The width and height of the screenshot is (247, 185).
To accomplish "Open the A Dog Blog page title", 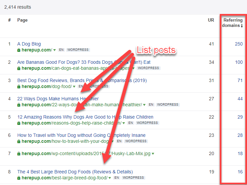I will pos(29,44).
